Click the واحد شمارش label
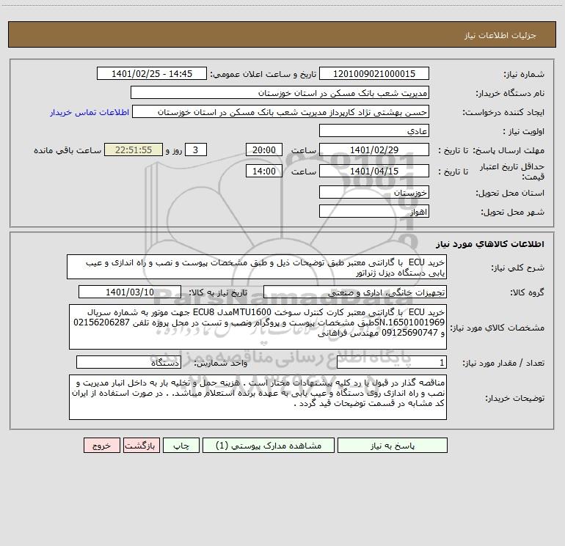 click(221, 364)
